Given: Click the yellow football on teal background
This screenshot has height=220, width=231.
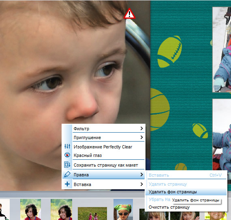Looking at the screenshot, I should point(169,51).
